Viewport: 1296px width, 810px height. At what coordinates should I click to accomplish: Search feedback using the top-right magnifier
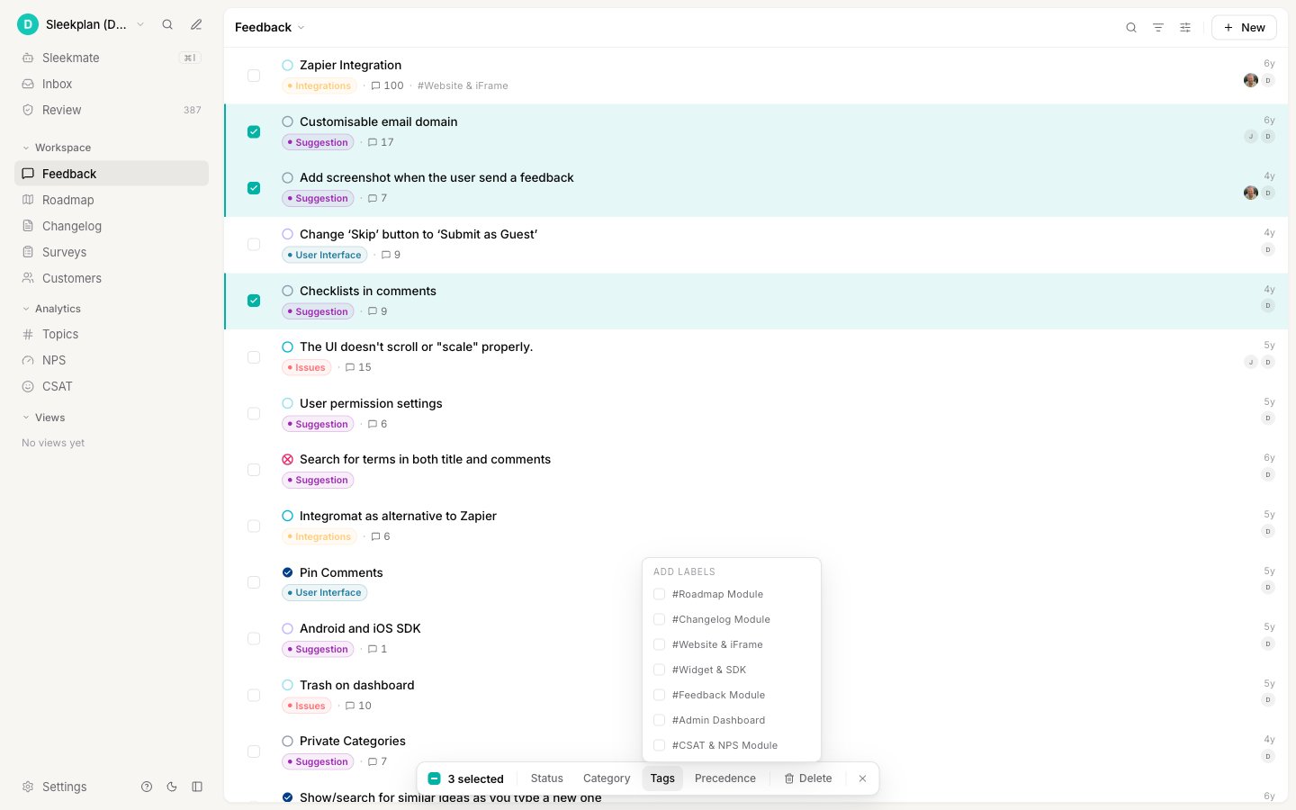[1131, 28]
